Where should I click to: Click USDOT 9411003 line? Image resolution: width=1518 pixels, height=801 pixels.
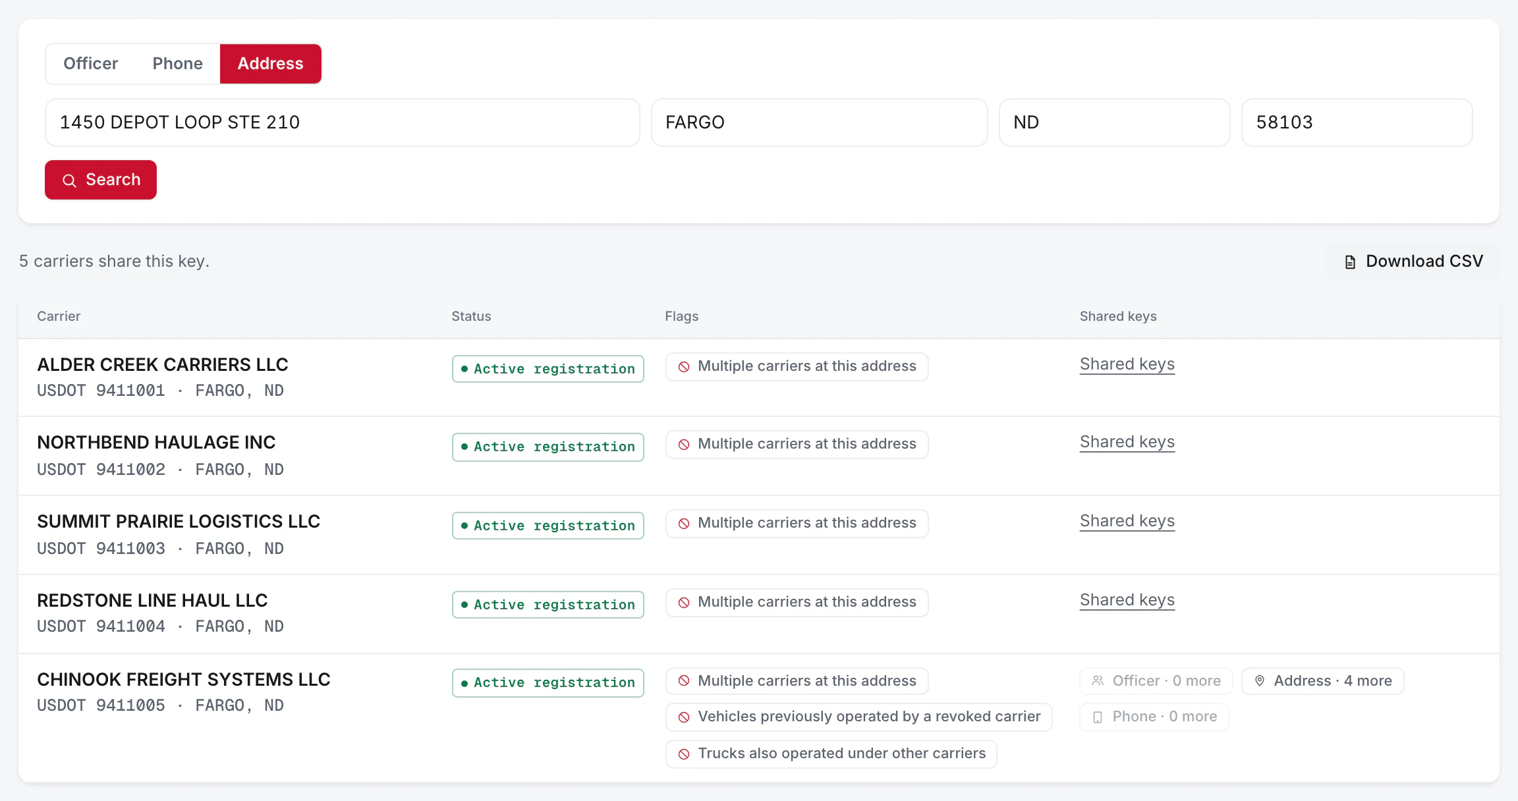pos(160,549)
